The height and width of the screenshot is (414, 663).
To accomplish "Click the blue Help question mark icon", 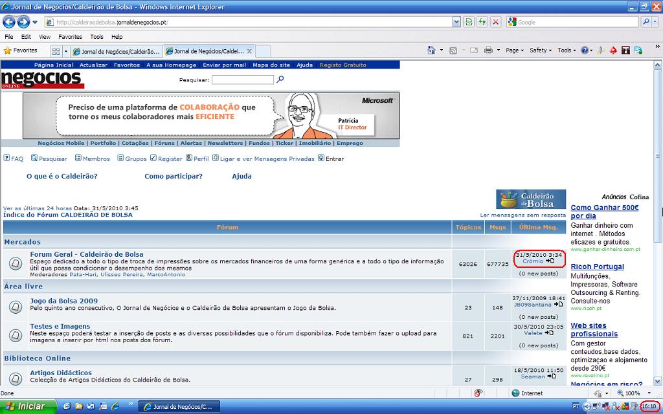I will coord(585,50).
